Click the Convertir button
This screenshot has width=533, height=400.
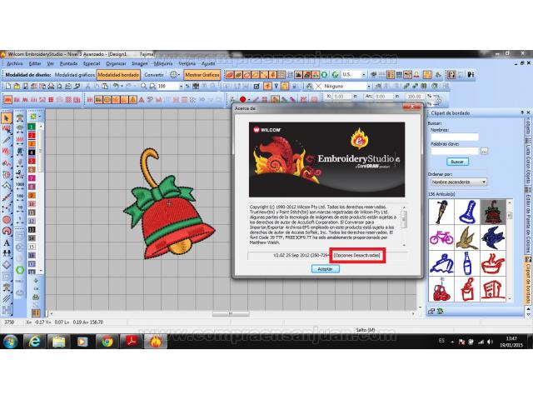tap(153, 75)
